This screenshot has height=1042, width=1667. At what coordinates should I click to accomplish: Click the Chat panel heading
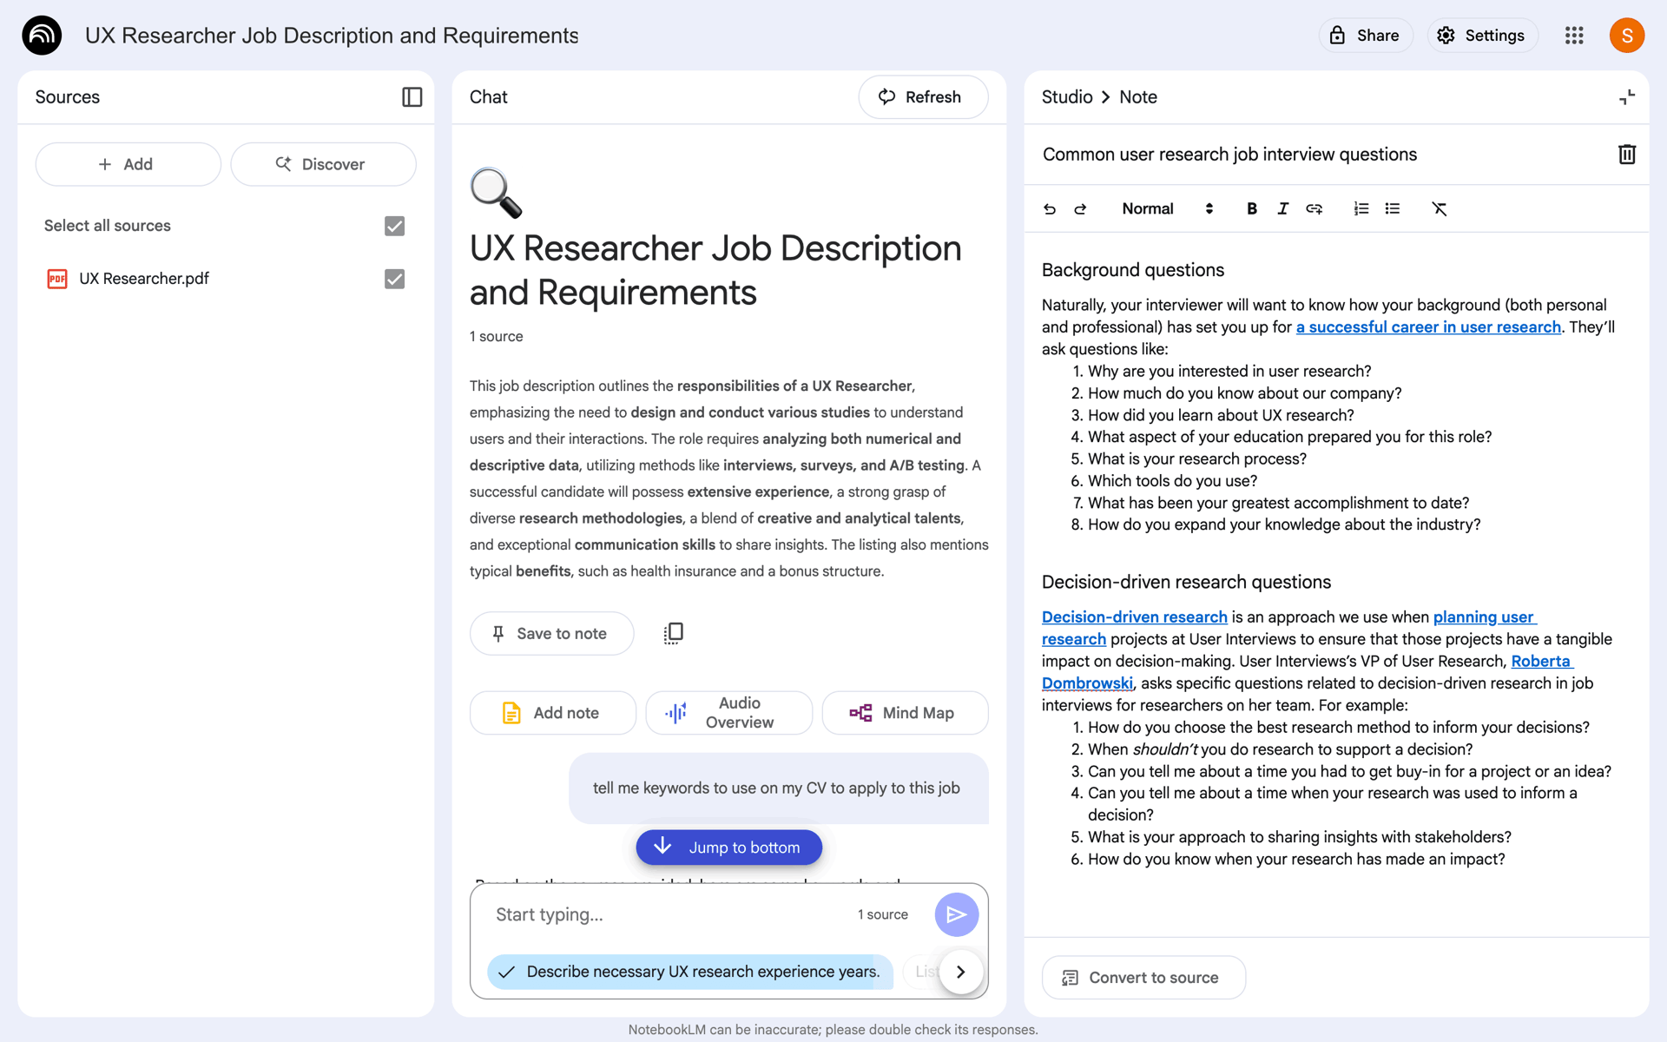click(x=488, y=97)
